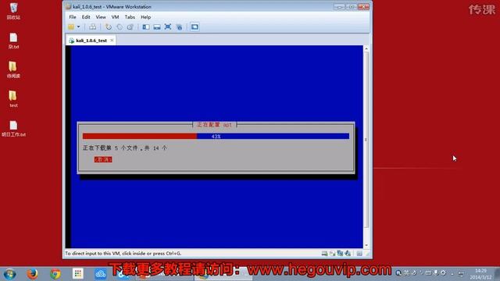Viewport: 500px width, 281px height.
Task: Click the red cancel button in installer dialog
Action: (103, 159)
